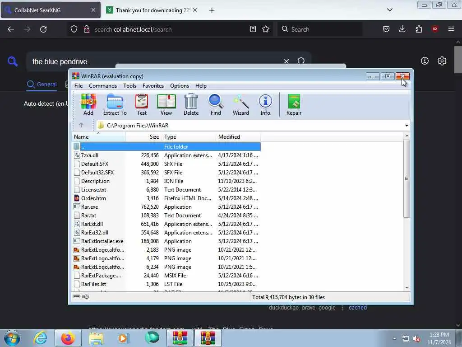
Task: Click the Firefox back arrow
Action: 11,29
